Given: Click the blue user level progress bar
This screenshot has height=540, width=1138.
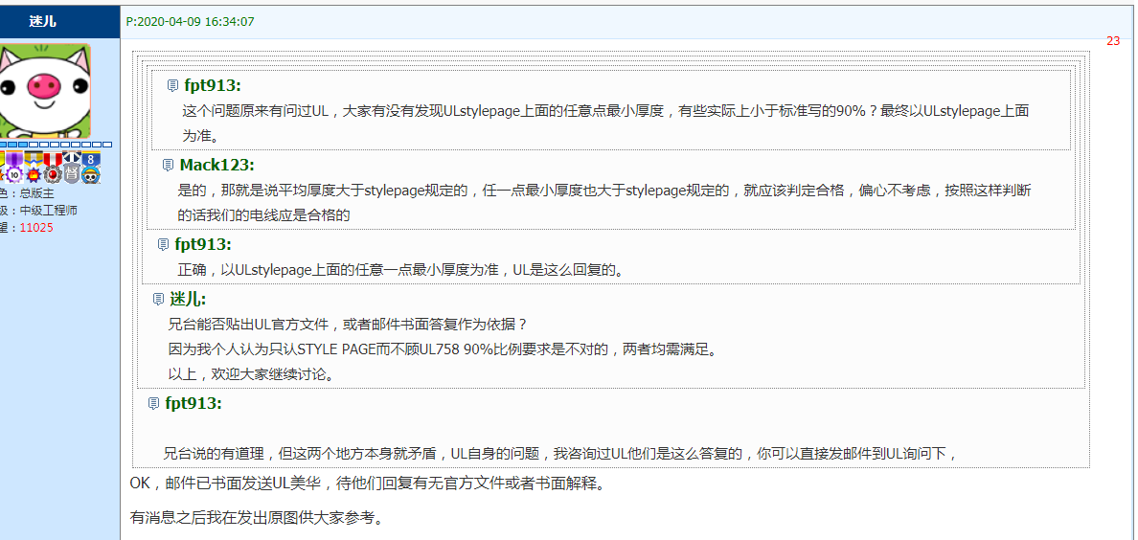Looking at the screenshot, I should [x=56, y=145].
